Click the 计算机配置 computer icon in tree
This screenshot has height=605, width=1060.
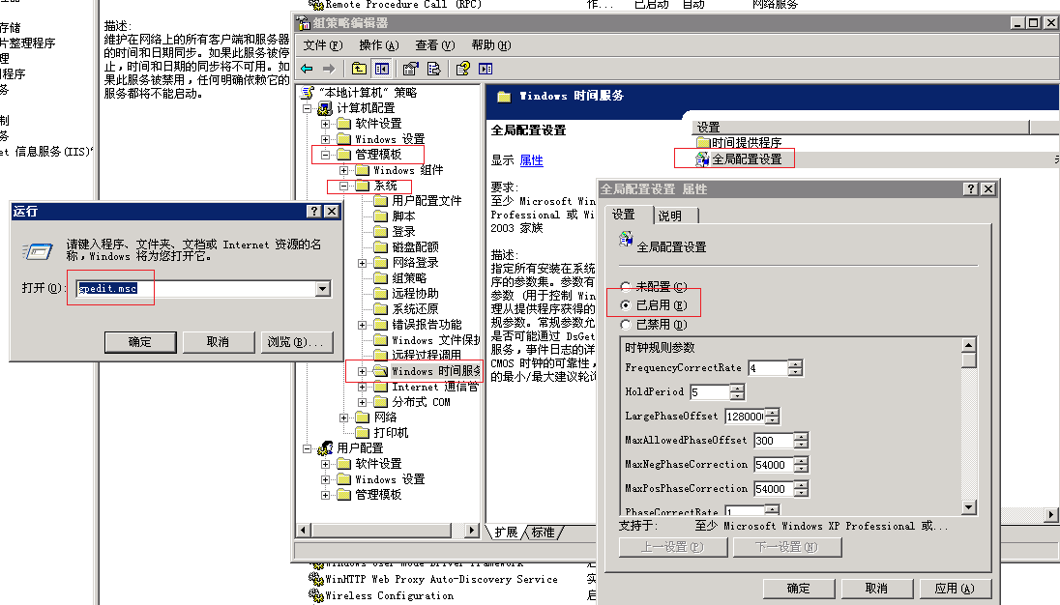(x=325, y=108)
